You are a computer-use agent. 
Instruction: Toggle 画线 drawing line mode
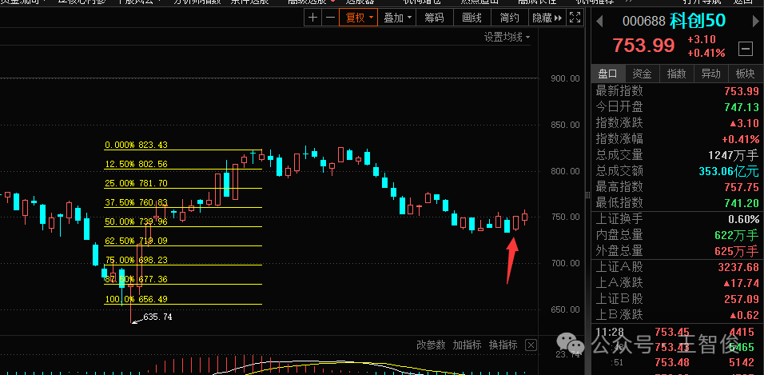[x=472, y=18]
